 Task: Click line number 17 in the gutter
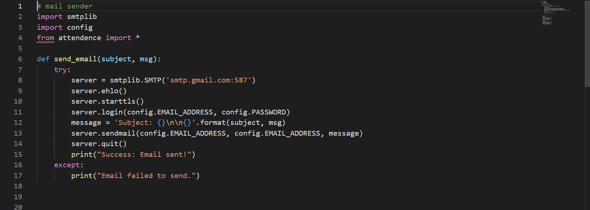[x=18, y=175]
